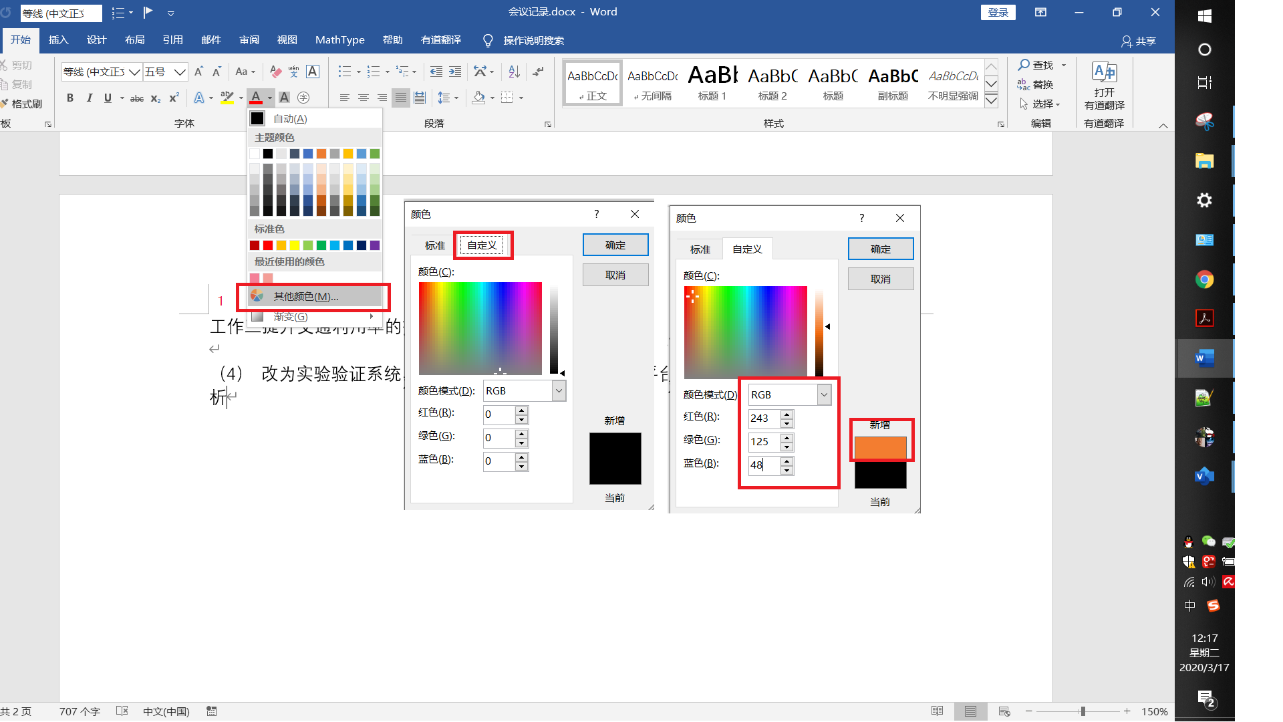This screenshot has width=1283, height=722.
Task: Select the Format Painter tool
Action: [x=23, y=104]
